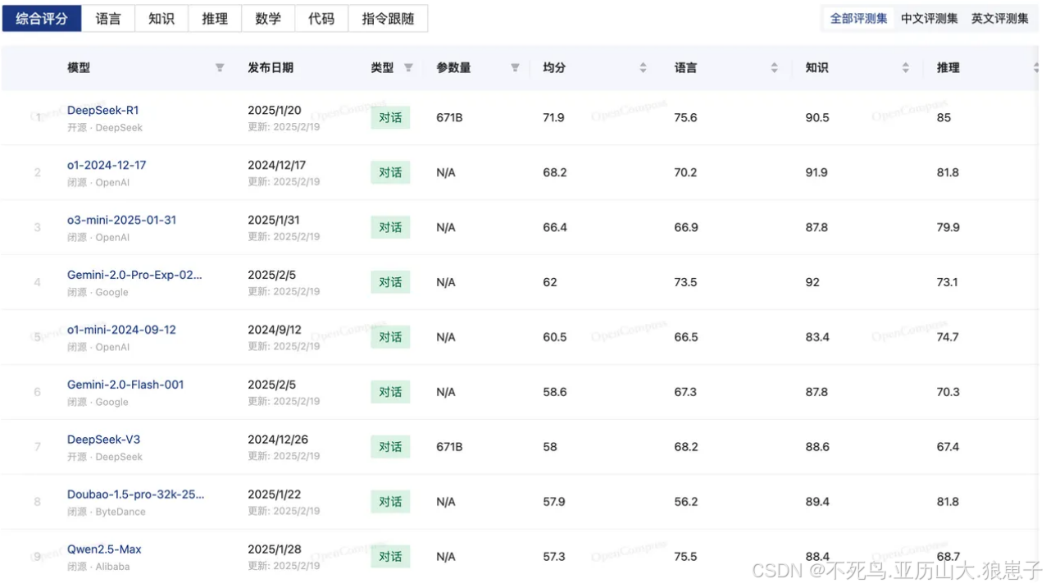This screenshot has width=1046, height=588.
Task: Click the 开源 · DeepSeek label under DeepSeek-R1
Action: (105, 128)
